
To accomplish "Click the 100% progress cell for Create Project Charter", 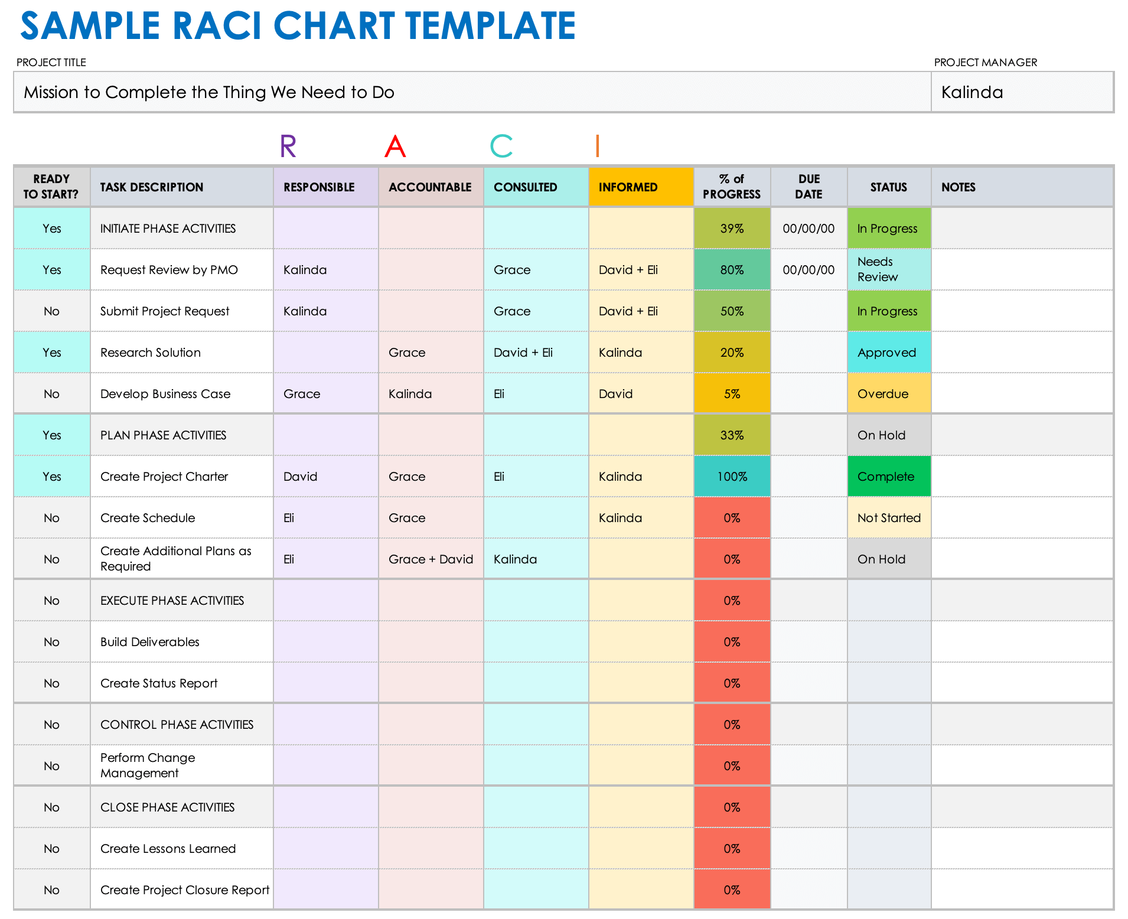I will click(x=731, y=476).
